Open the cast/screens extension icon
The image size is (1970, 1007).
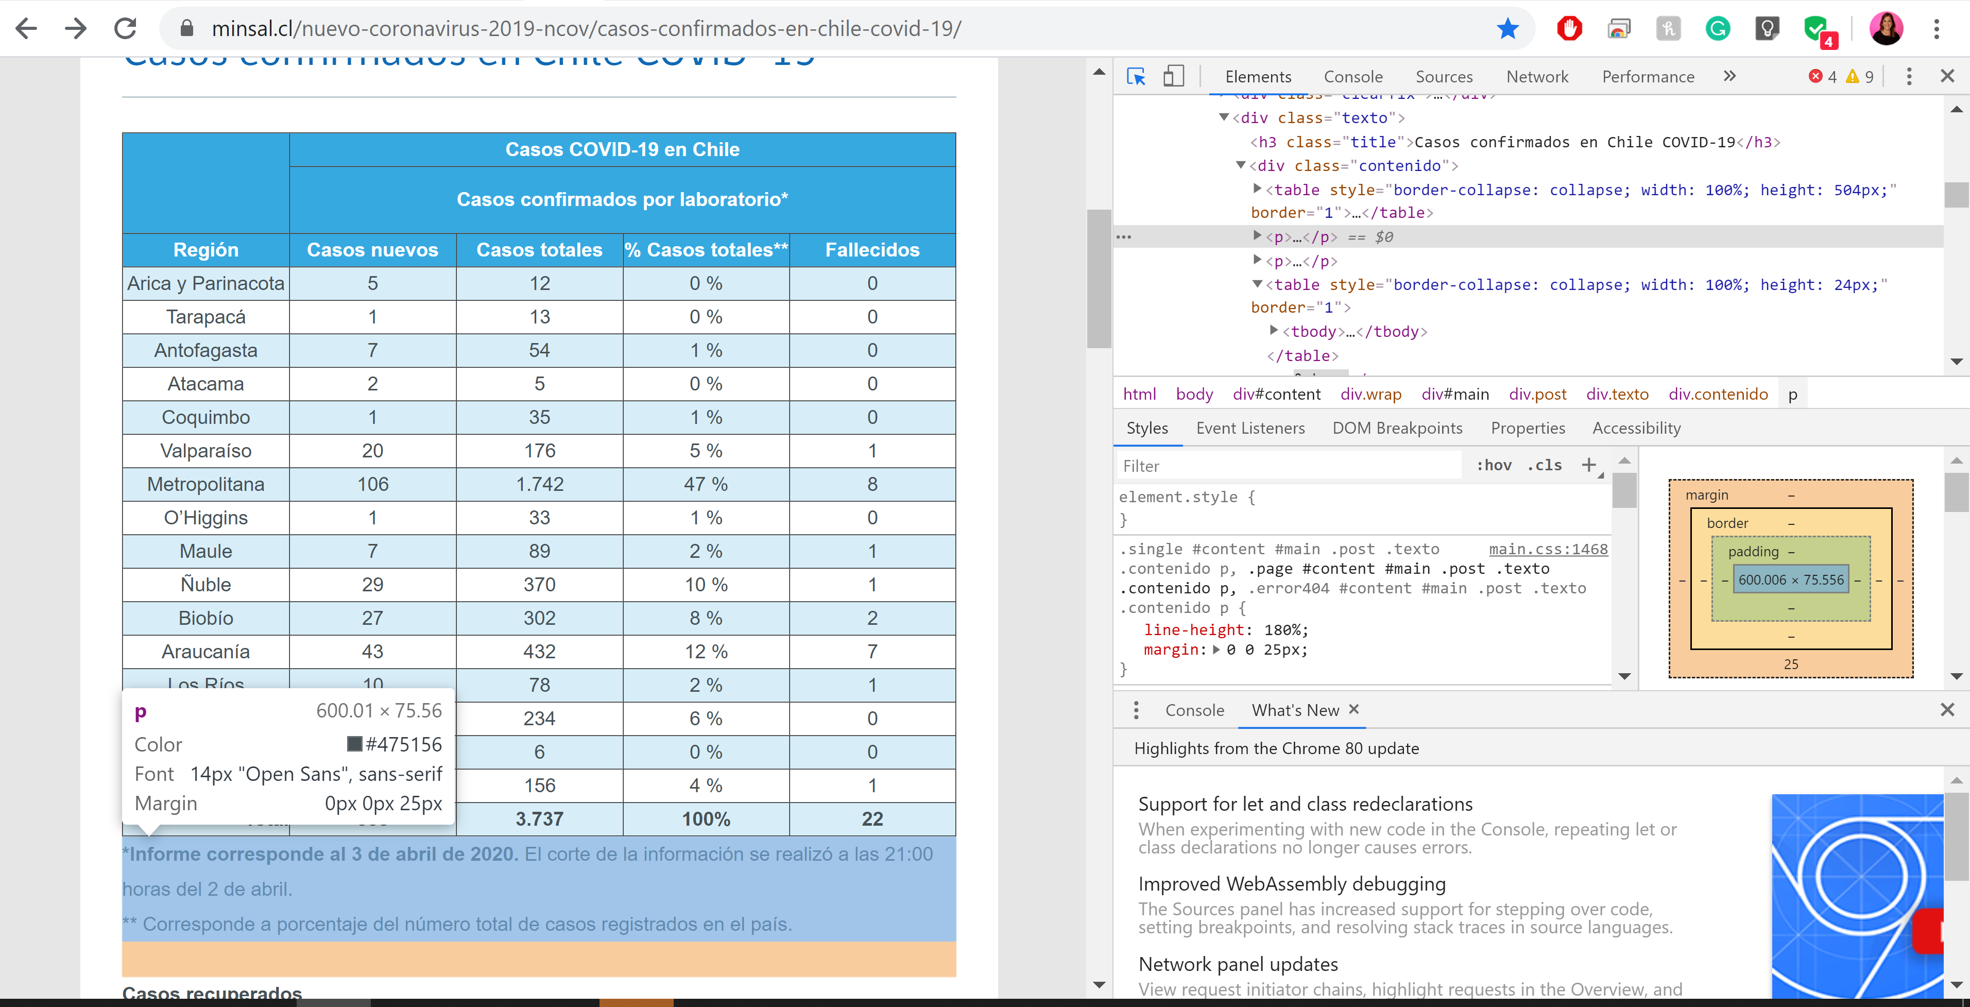coord(1618,29)
